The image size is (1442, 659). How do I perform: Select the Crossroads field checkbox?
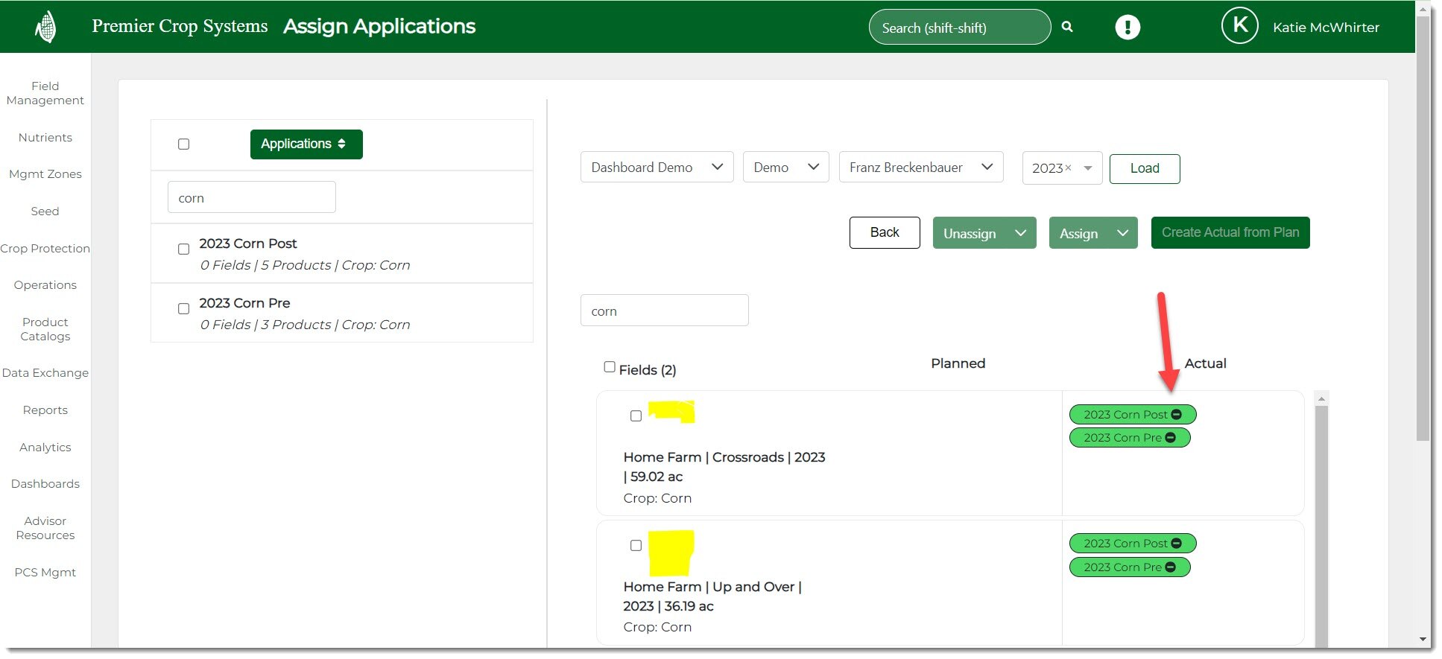(636, 416)
